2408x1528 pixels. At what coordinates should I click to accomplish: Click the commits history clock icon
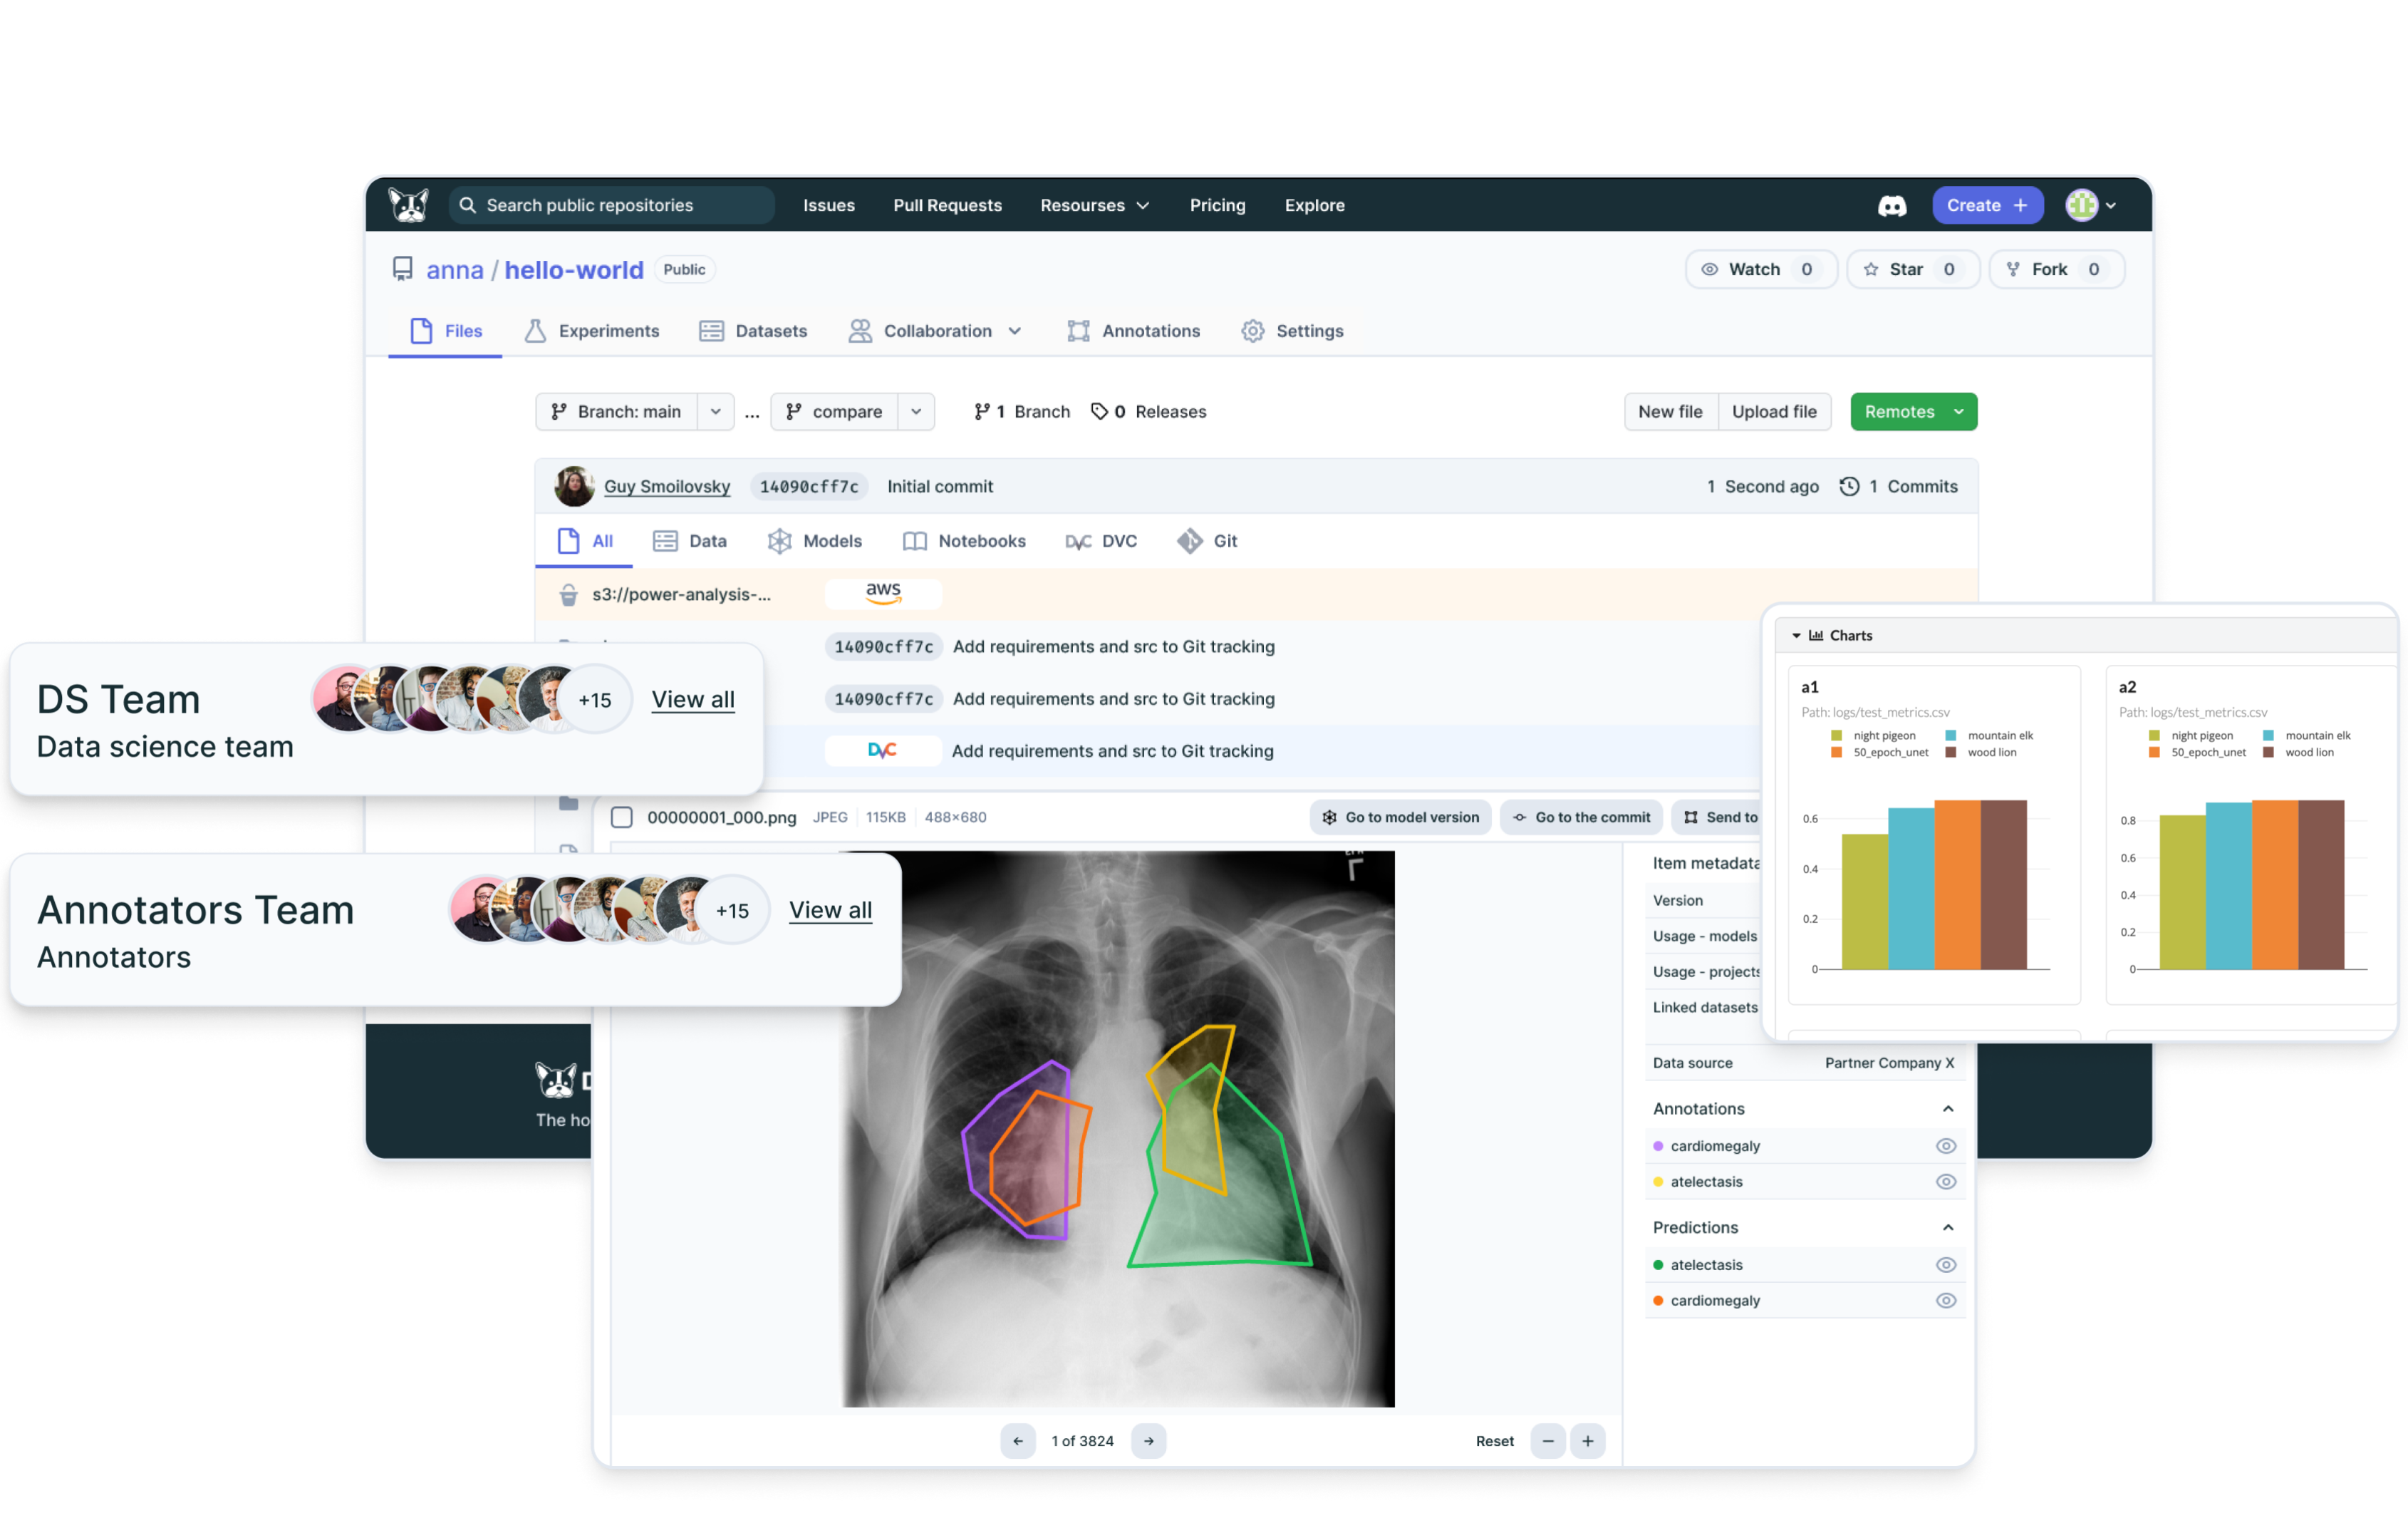coord(1849,486)
